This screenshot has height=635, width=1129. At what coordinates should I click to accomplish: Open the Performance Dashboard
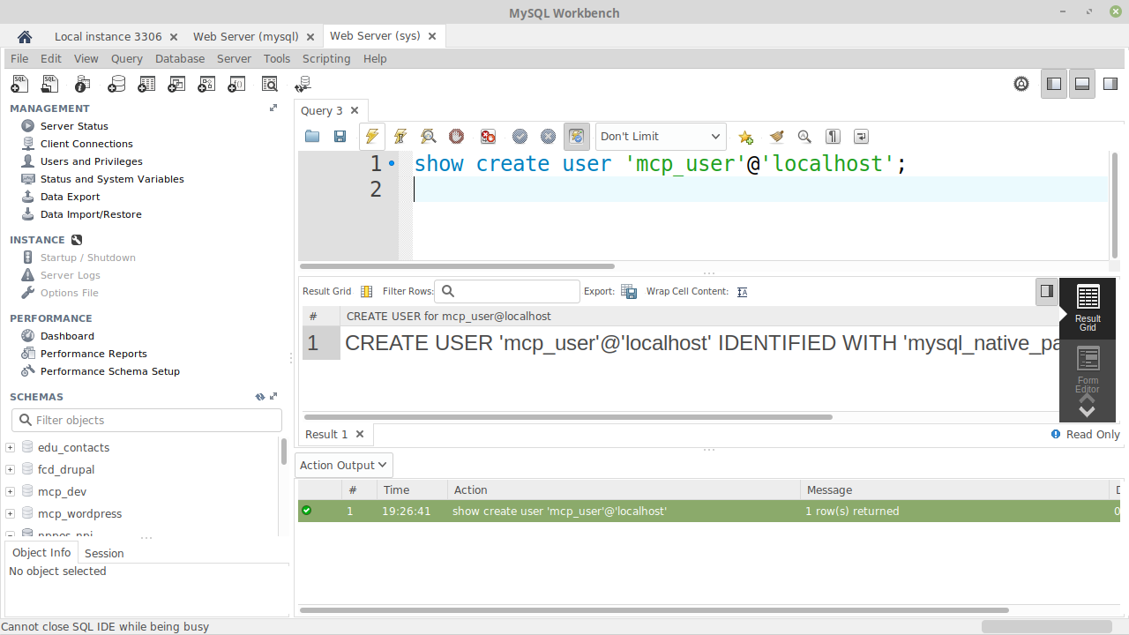pyautogui.click(x=67, y=336)
